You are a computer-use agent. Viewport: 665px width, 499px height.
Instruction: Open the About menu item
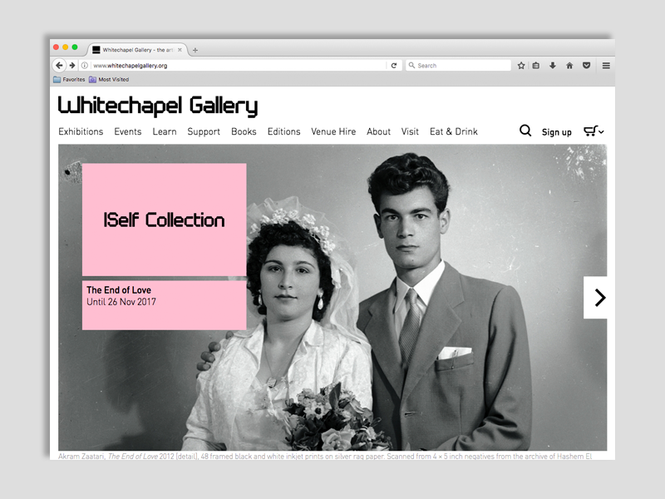point(379,131)
